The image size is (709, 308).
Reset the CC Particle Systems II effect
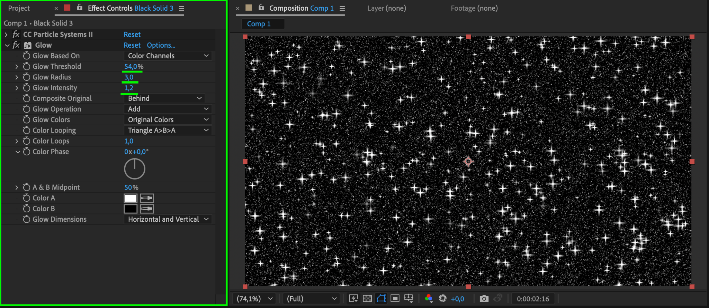coord(132,35)
